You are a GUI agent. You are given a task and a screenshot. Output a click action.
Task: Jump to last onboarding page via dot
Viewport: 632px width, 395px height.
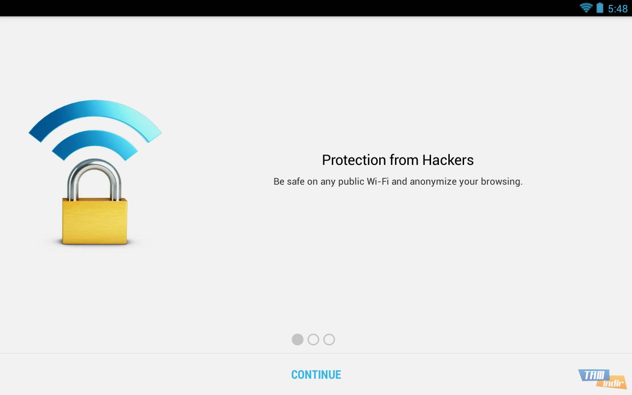click(329, 339)
